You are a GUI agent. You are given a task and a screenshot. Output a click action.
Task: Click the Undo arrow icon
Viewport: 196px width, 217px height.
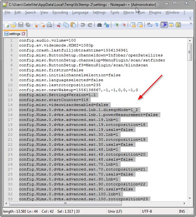click(x=83, y=25)
